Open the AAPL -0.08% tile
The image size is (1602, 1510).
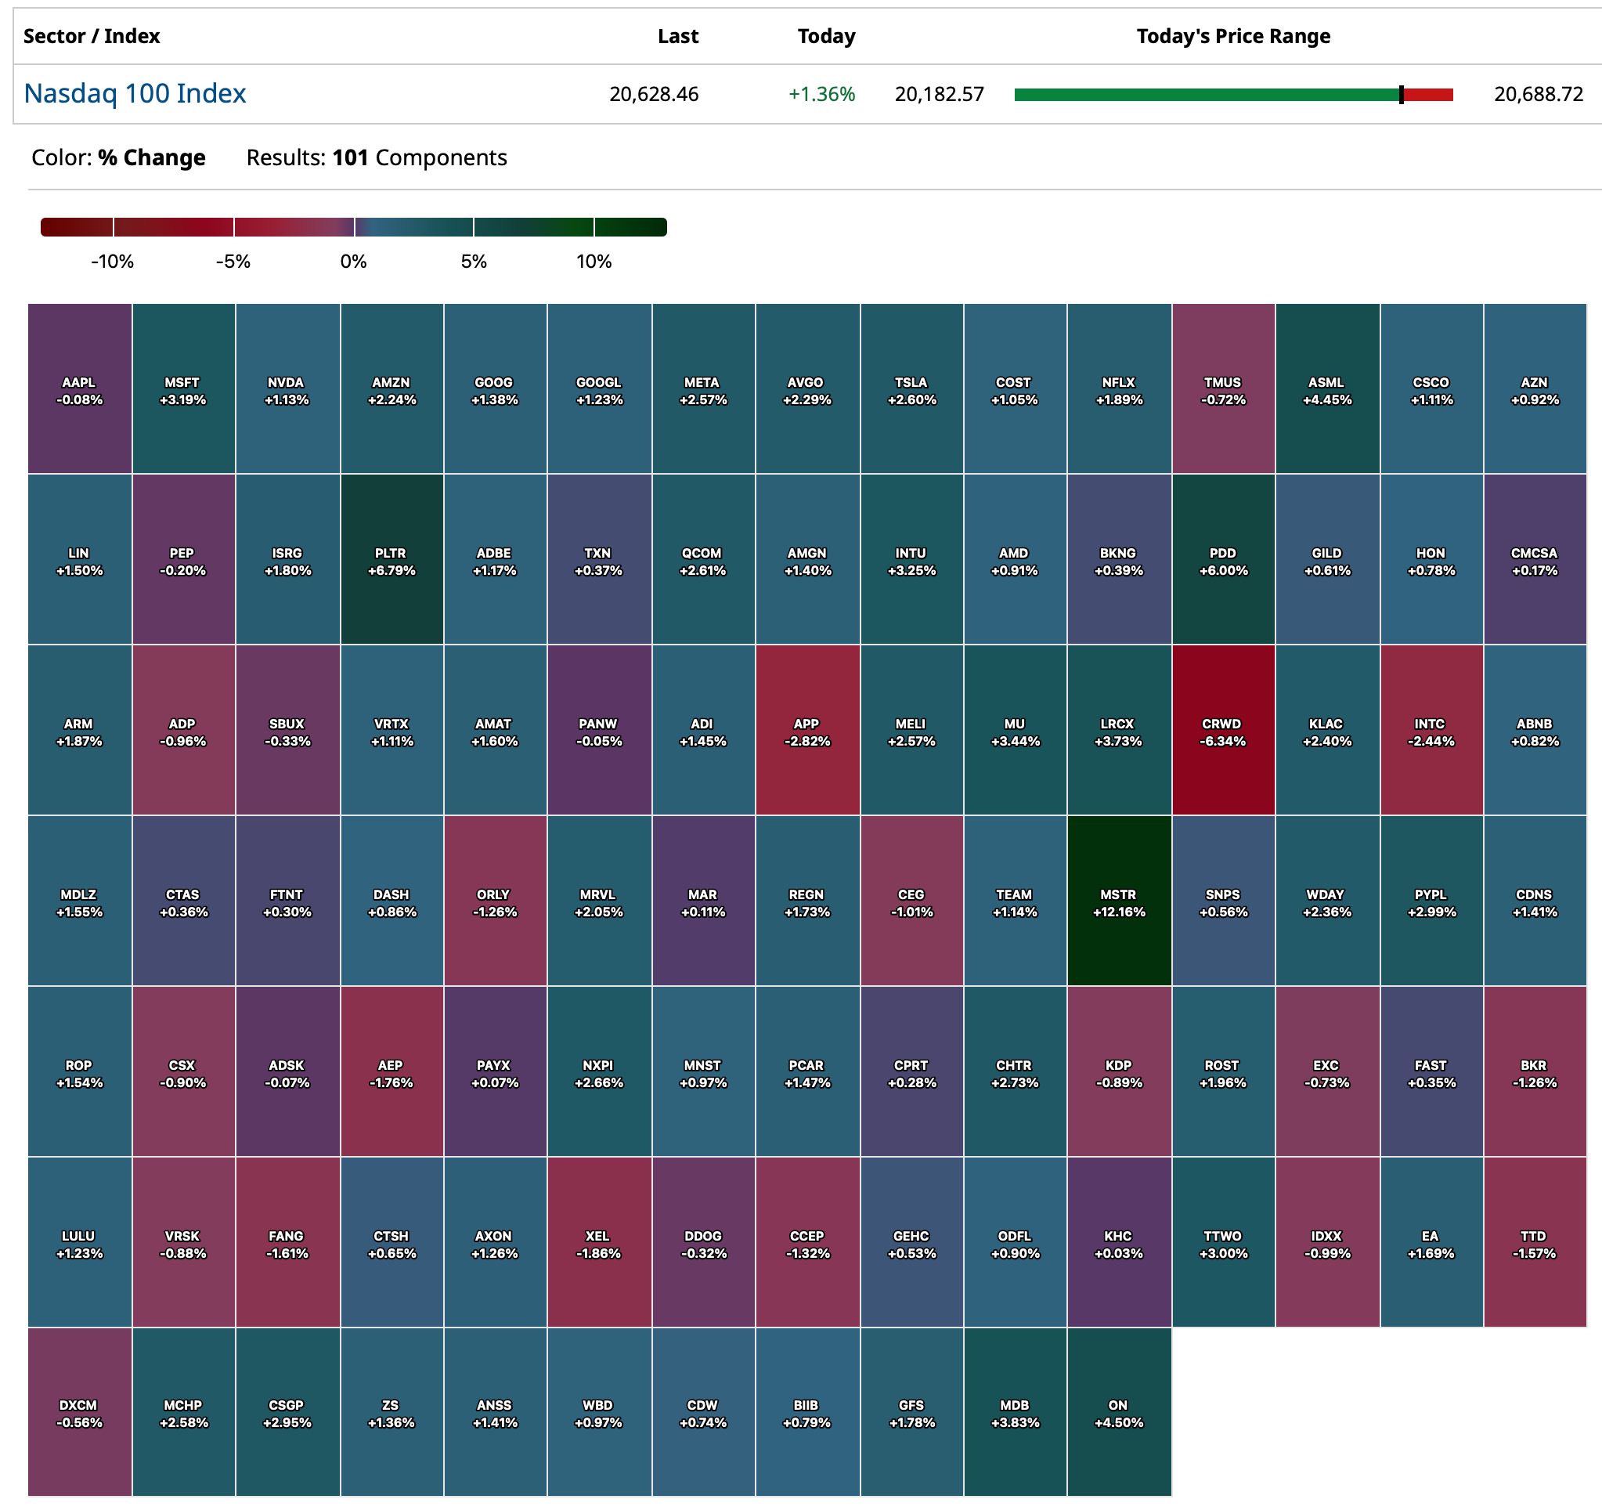[79, 388]
